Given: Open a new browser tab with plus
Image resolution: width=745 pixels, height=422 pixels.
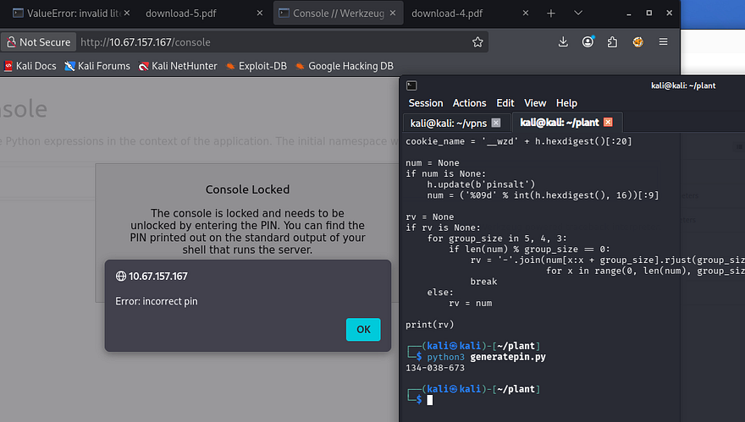Looking at the screenshot, I should [x=551, y=14].
